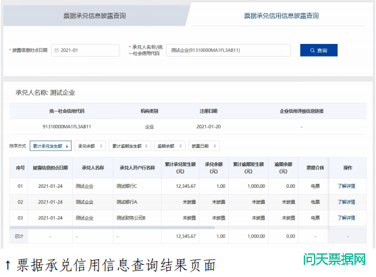Focus the 承兑人名称 credit code input

[x=229, y=50]
